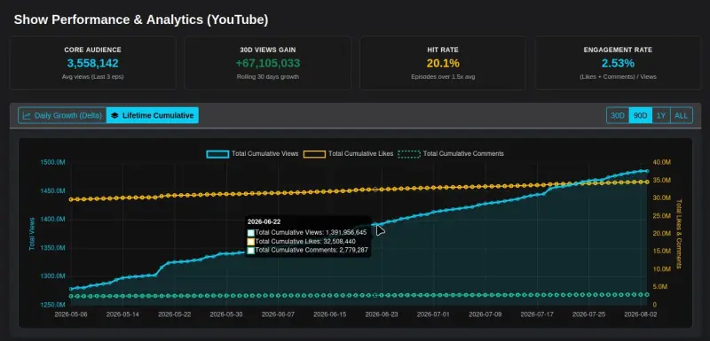Click Episodes over 1.5x avg subtitle
710x341 pixels.
pyautogui.click(x=443, y=77)
